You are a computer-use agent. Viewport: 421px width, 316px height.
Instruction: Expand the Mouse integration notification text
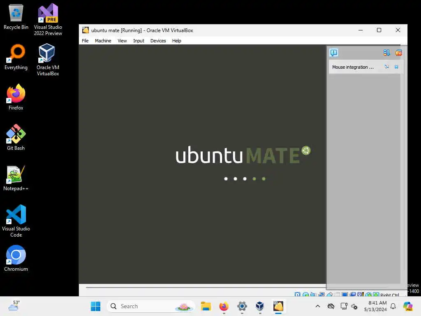(353, 67)
